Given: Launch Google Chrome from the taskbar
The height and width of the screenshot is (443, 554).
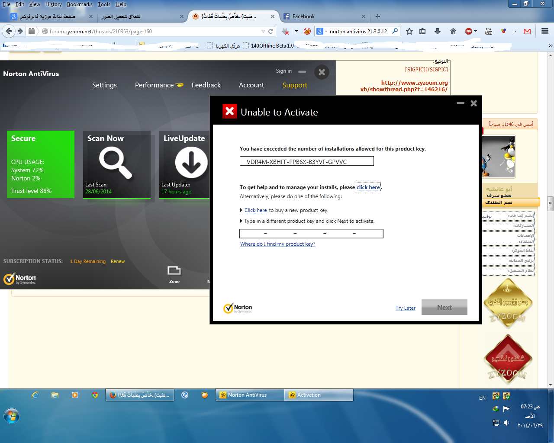Looking at the screenshot, I should click(95, 395).
